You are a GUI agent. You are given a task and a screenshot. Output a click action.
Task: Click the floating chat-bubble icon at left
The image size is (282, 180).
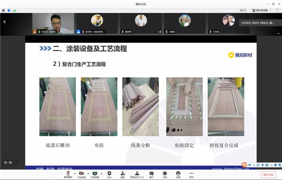[x=10, y=163]
